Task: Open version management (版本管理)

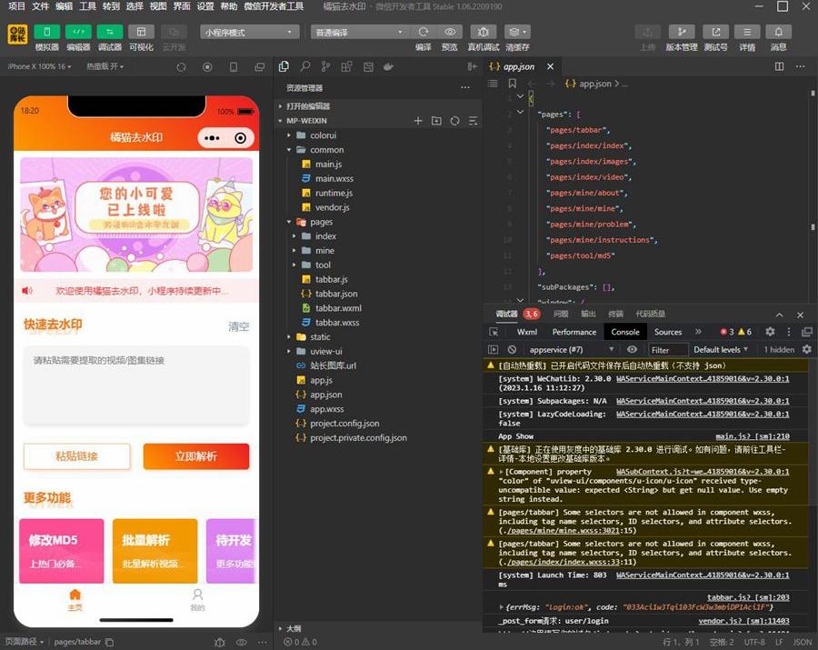Action: (x=682, y=33)
